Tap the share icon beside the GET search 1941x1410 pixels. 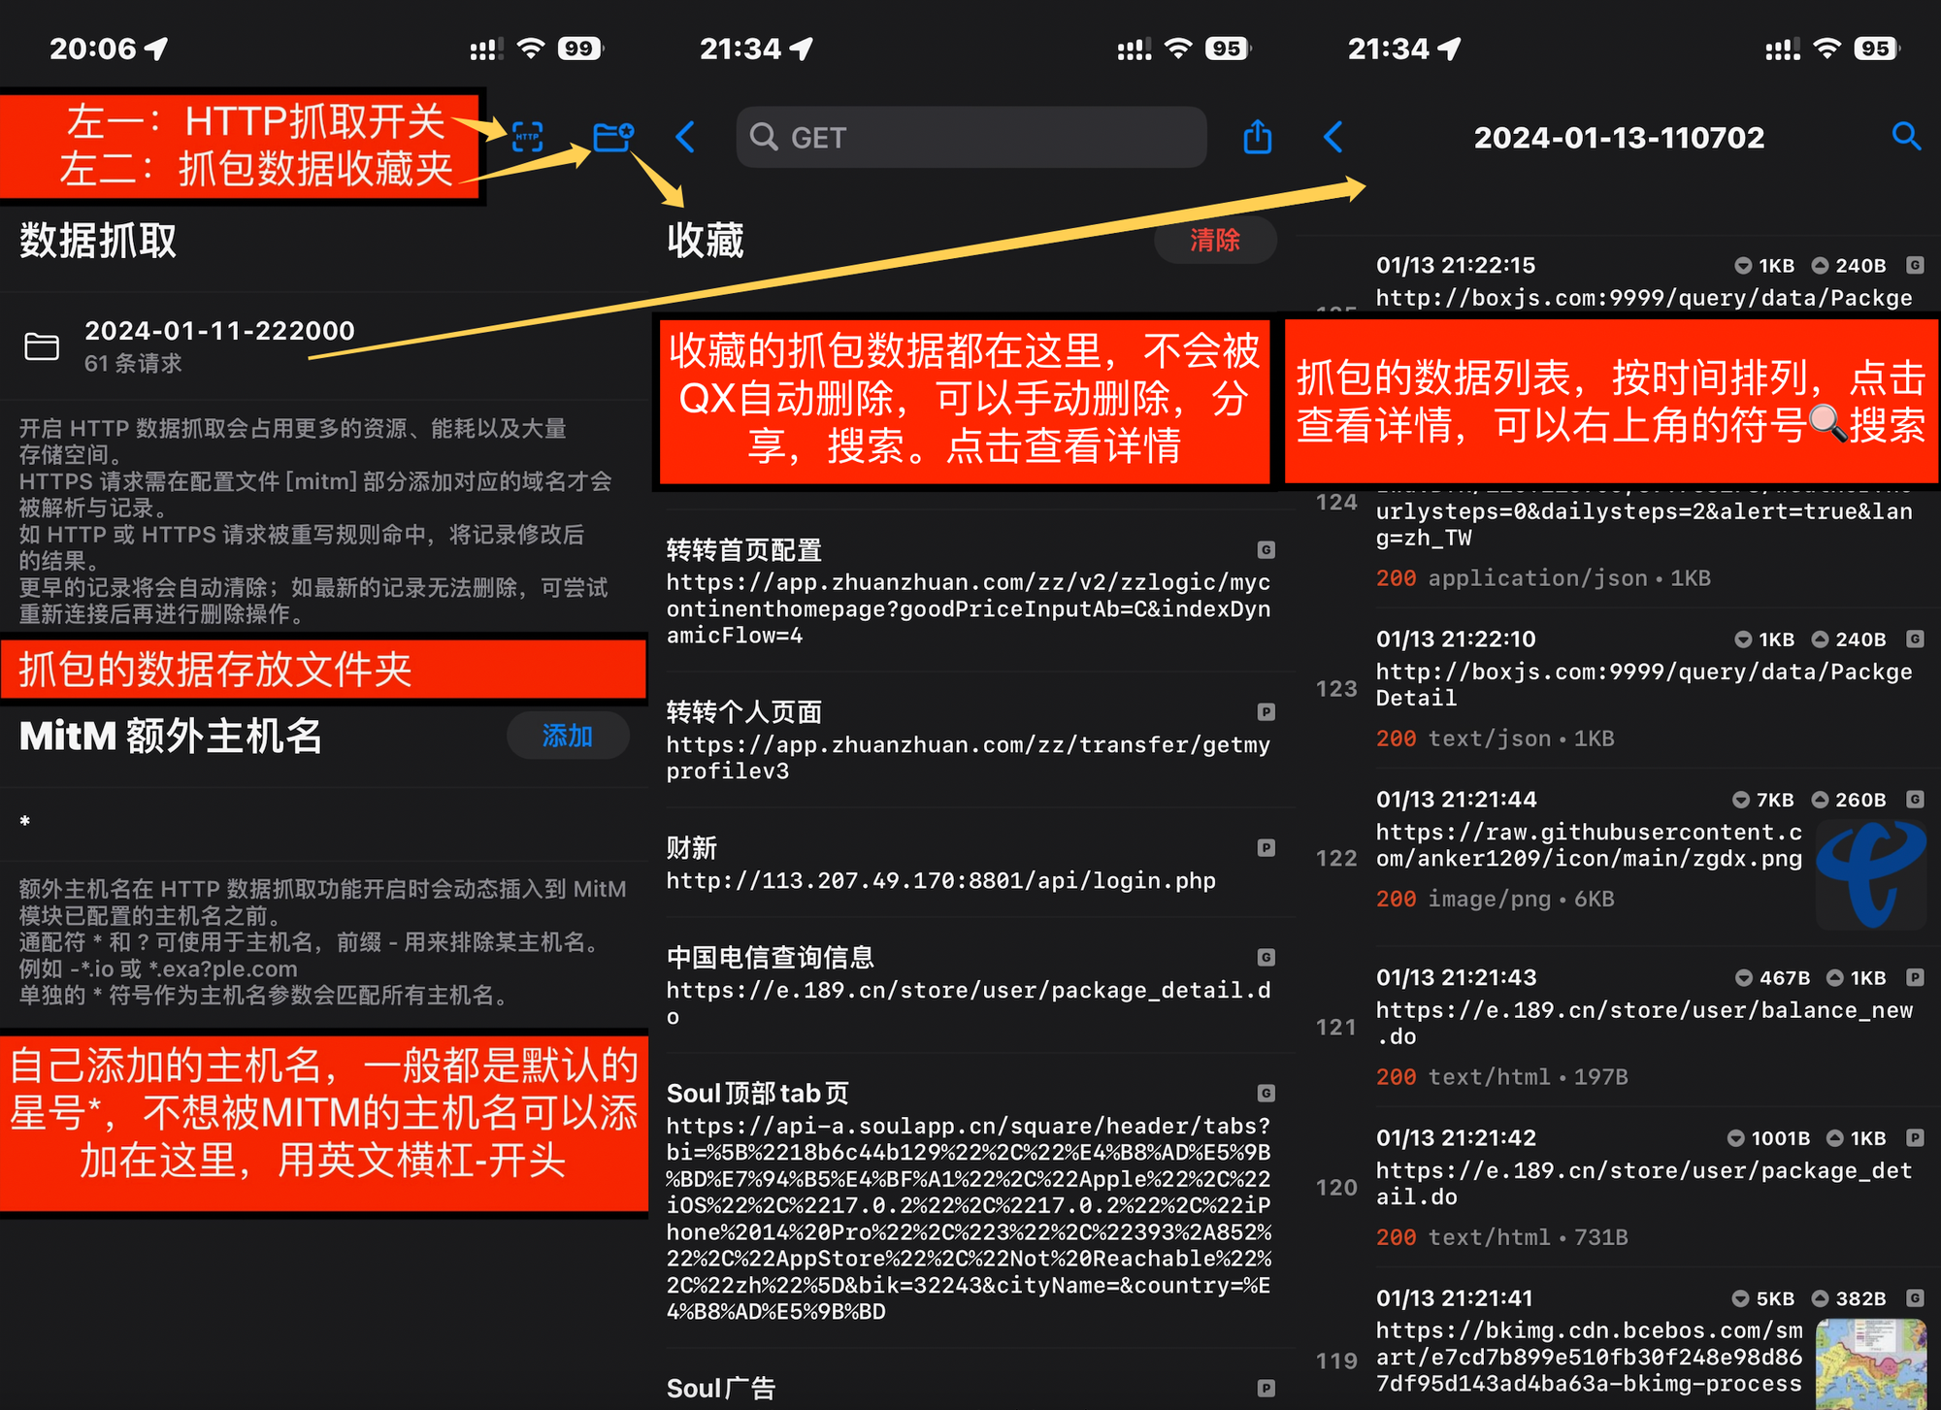pos(1257,137)
